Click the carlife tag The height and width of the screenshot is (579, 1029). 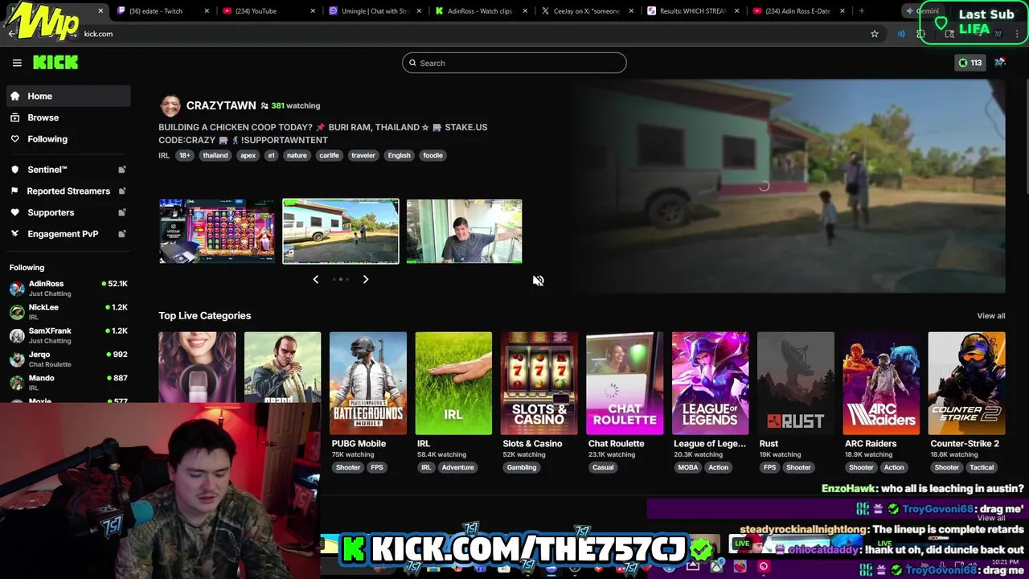329,155
